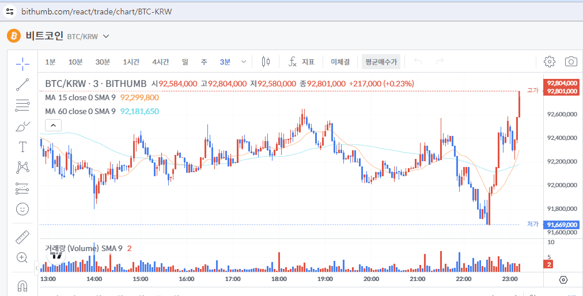Select the 30분 timeframe
The height and width of the screenshot is (296, 583).
103,62
